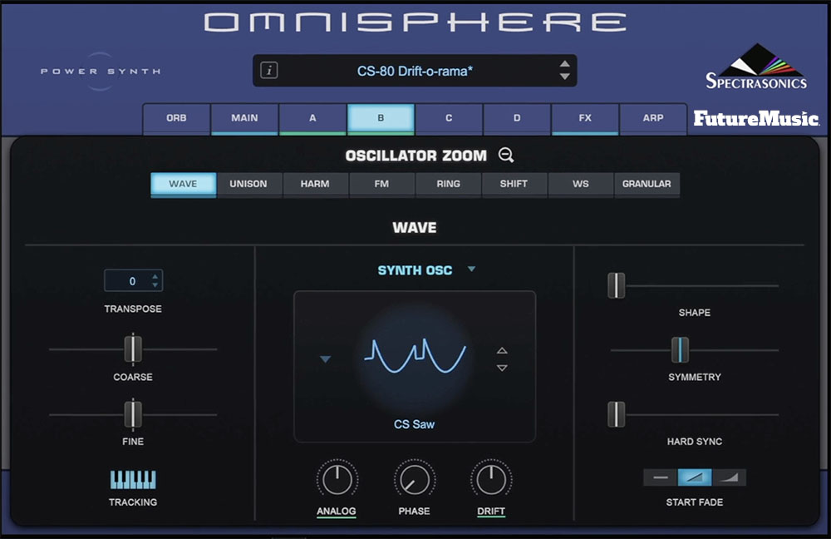Screen dimensions: 831x539
Task: Open layer B tab
Action: 381,118
